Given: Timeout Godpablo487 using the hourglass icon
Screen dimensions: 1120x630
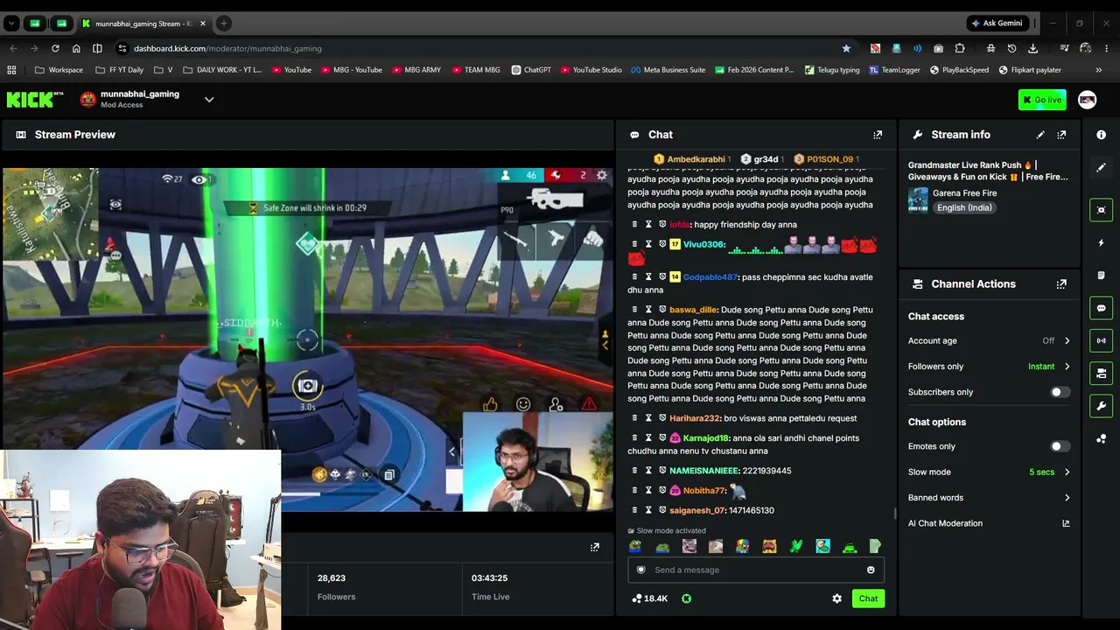Looking at the screenshot, I should click(648, 277).
